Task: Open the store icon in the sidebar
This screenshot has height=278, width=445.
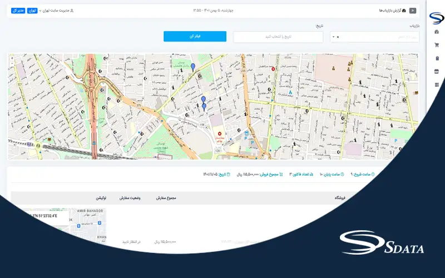Action: pyautogui.click(x=437, y=71)
